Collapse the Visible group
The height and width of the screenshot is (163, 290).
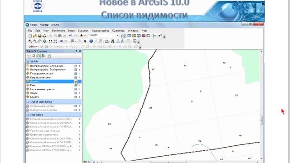(28, 62)
